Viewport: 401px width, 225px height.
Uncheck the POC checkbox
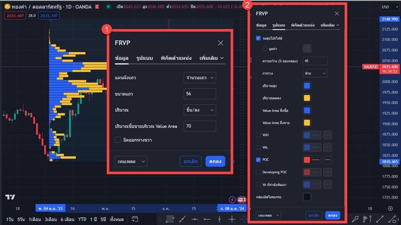click(258, 160)
